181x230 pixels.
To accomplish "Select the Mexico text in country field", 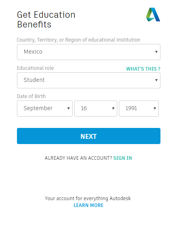I will [33, 52].
